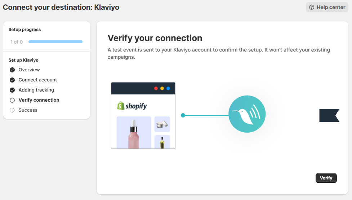Image resolution: width=352 pixels, height=200 pixels.
Task: Click the Verify connection empty circle icon
Action: [12, 100]
